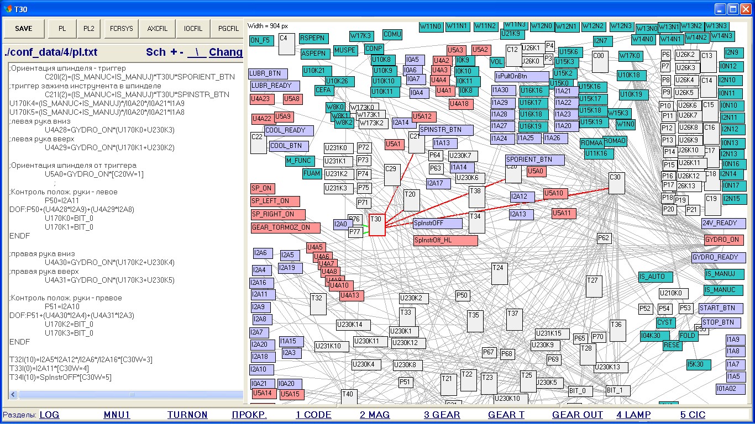The height and width of the screenshot is (424, 755).
Task: Click the COOL_READY node
Action: pyautogui.click(x=289, y=130)
